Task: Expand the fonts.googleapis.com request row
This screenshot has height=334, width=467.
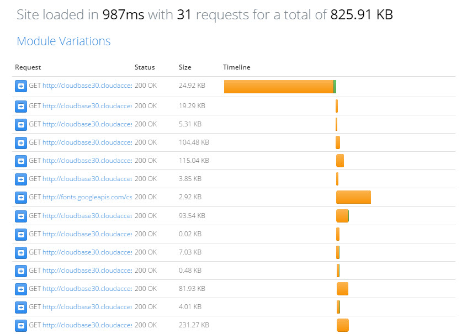Action: point(21,198)
